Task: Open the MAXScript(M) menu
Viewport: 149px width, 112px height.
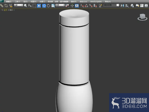Action: tap(96, 2)
